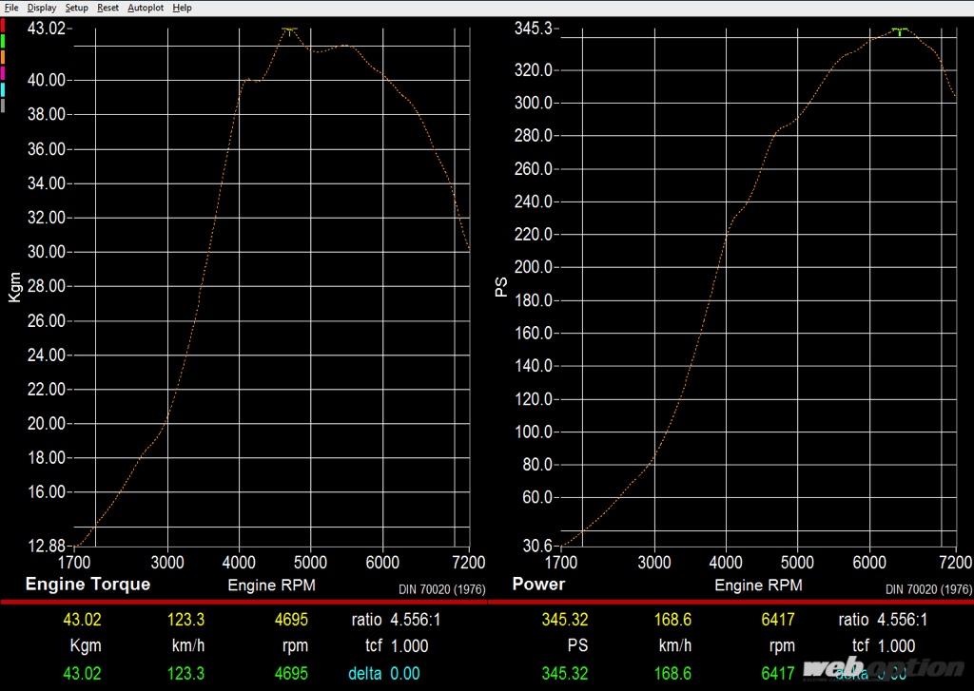Image resolution: width=974 pixels, height=691 pixels.
Task: Click the Reset menu item
Action: click(x=107, y=8)
